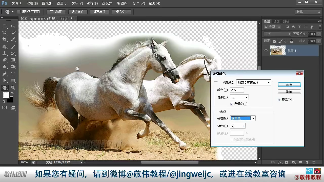This screenshot has width=324, height=182.
Task: Change the screen mode
Action: (13, 108)
